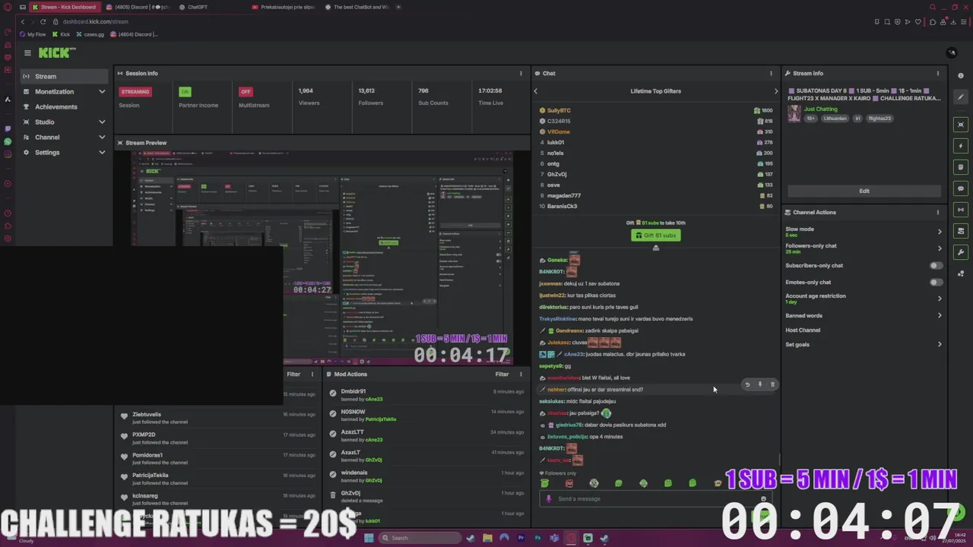Toggle the note widget icon in right toolbar
Image resolution: width=973 pixels, height=547 pixels.
point(961,167)
